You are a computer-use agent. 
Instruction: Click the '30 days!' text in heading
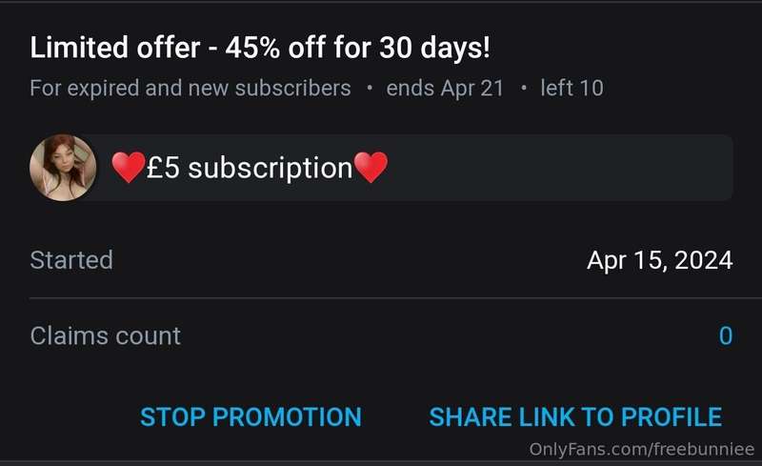click(x=434, y=48)
